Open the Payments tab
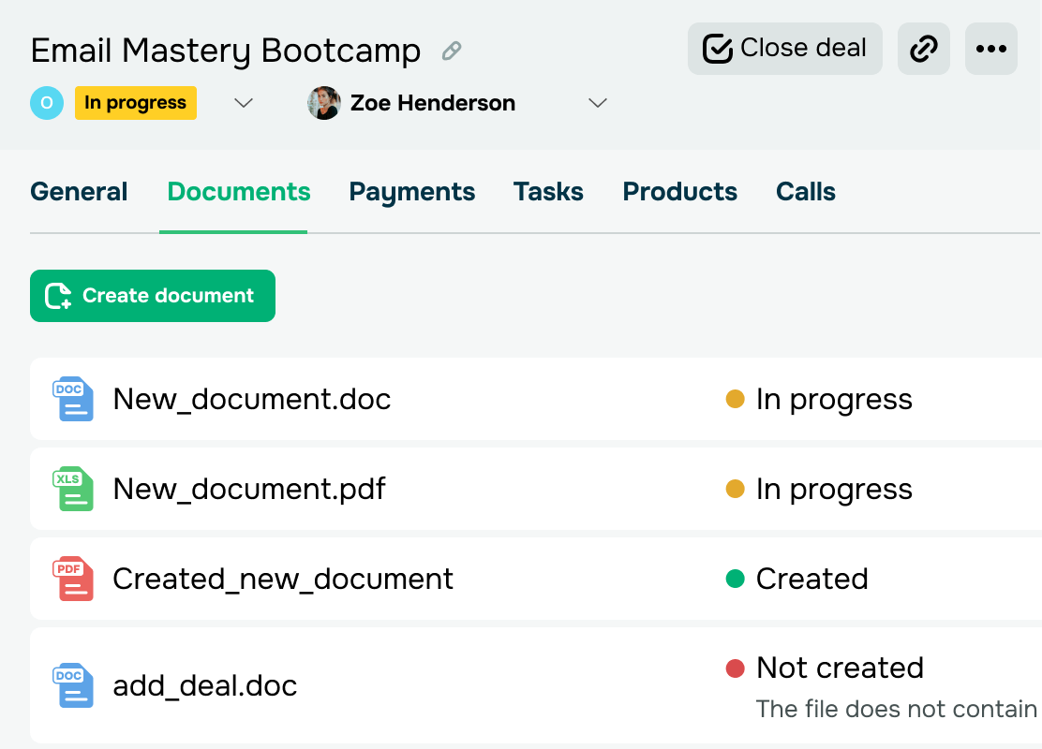The image size is (1042, 749). pyautogui.click(x=412, y=192)
